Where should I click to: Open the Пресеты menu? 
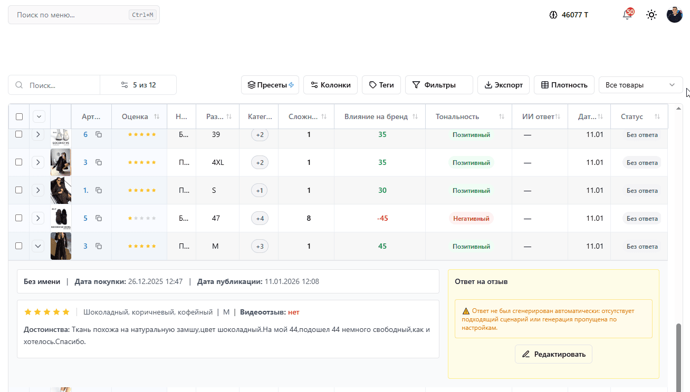pyautogui.click(x=270, y=85)
